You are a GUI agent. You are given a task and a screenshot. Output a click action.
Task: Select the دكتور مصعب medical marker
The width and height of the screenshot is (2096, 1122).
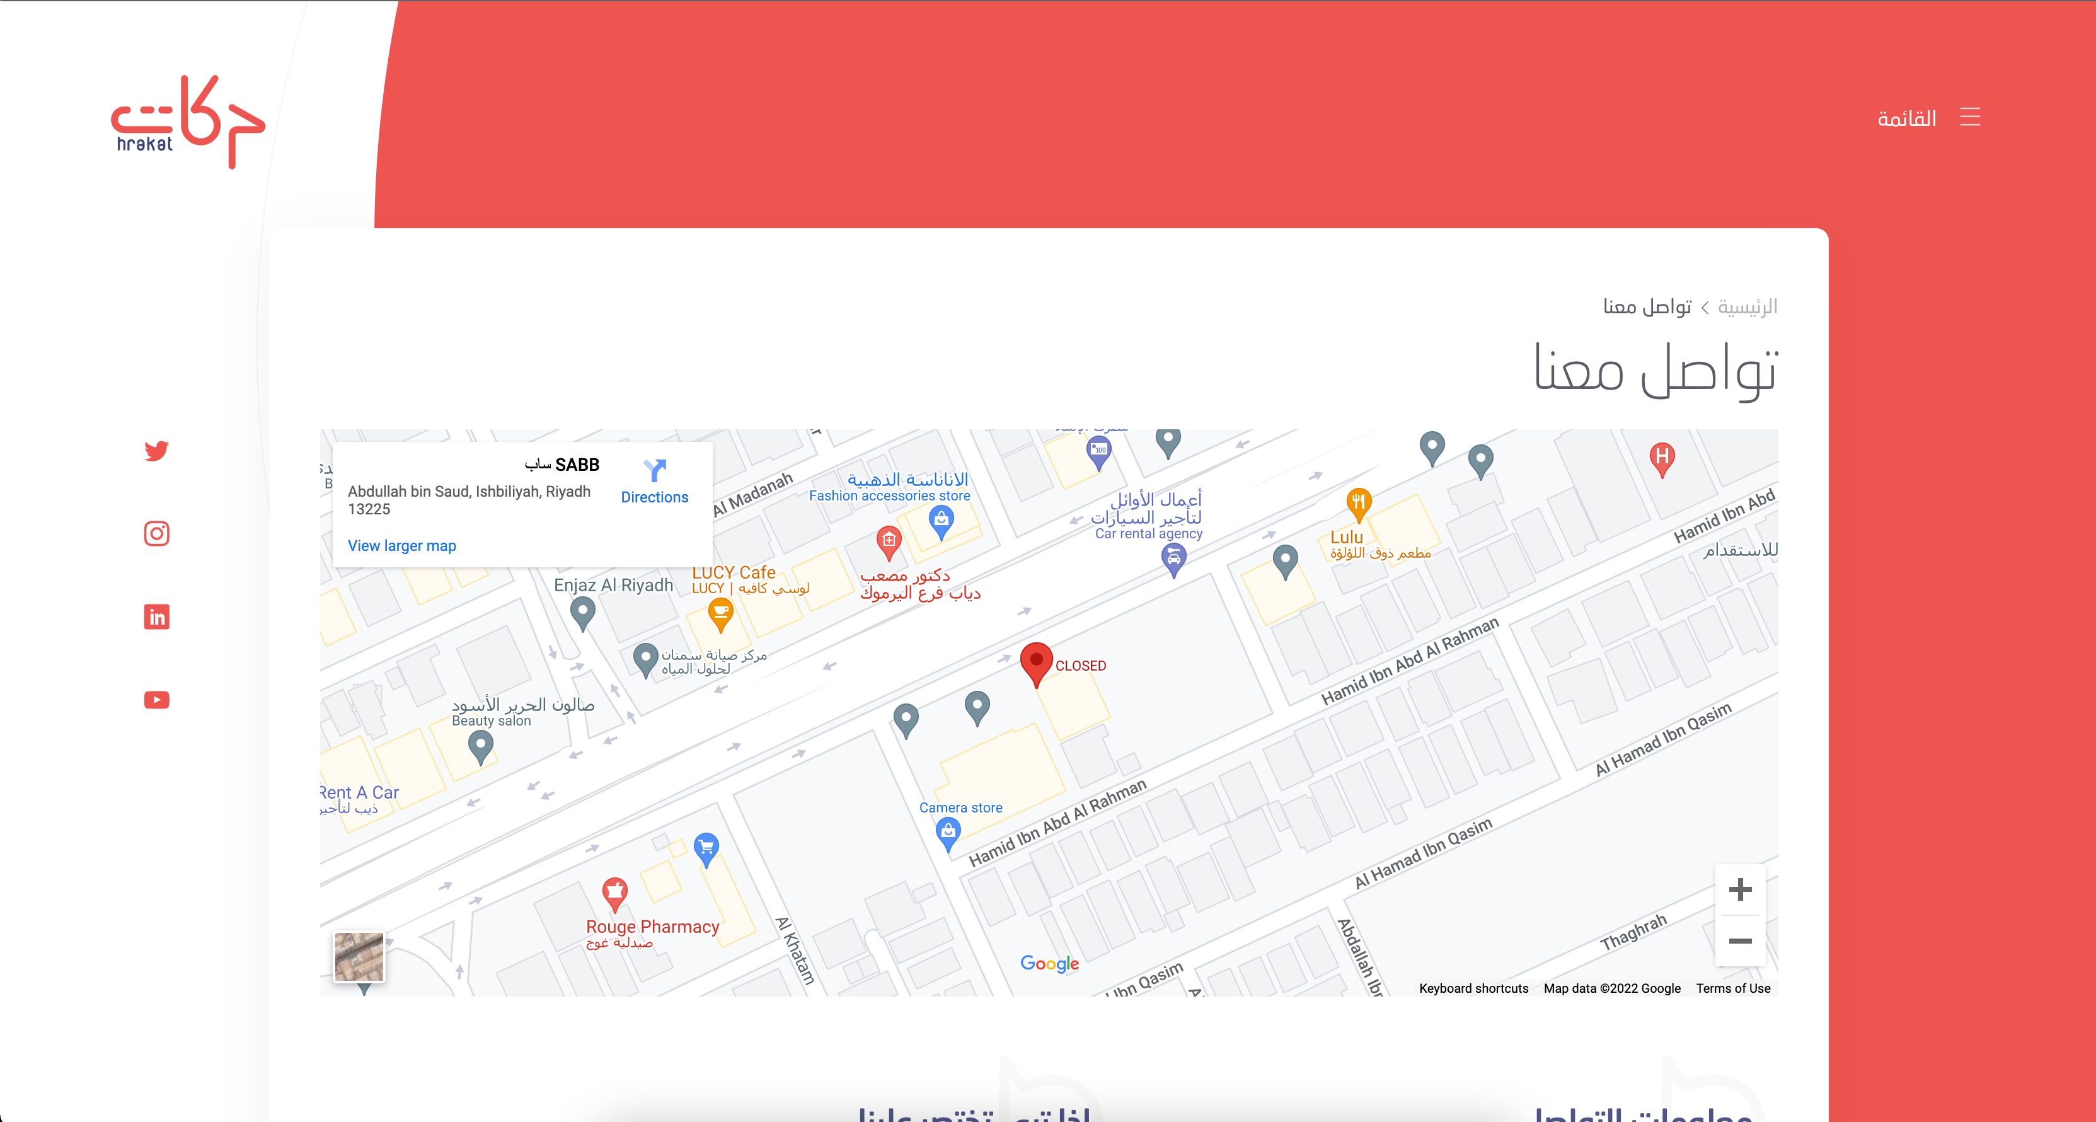coord(888,543)
